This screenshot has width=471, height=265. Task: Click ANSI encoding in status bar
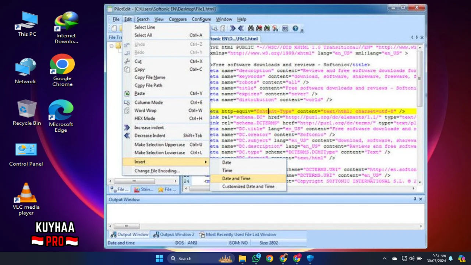(x=192, y=243)
